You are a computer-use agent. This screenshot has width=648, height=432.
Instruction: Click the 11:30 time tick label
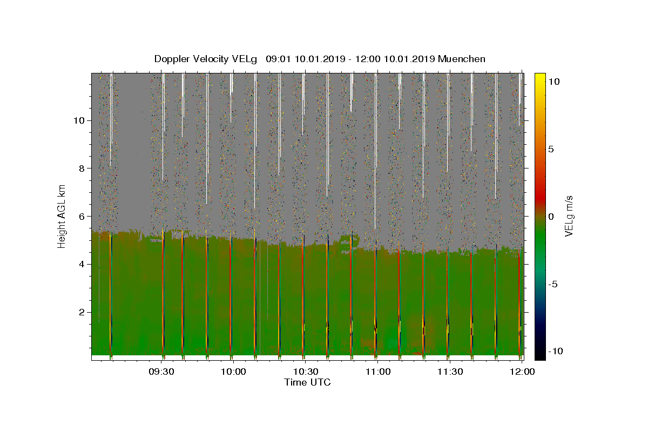click(x=450, y=372)
